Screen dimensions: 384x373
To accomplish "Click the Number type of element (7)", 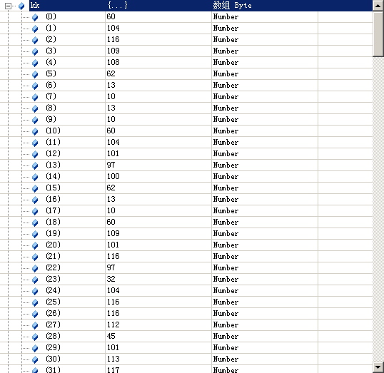I will pos(226,97).
